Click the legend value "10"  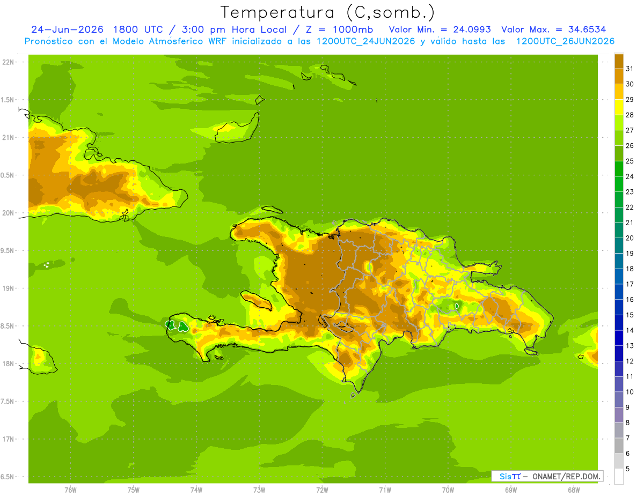[630, 391]
